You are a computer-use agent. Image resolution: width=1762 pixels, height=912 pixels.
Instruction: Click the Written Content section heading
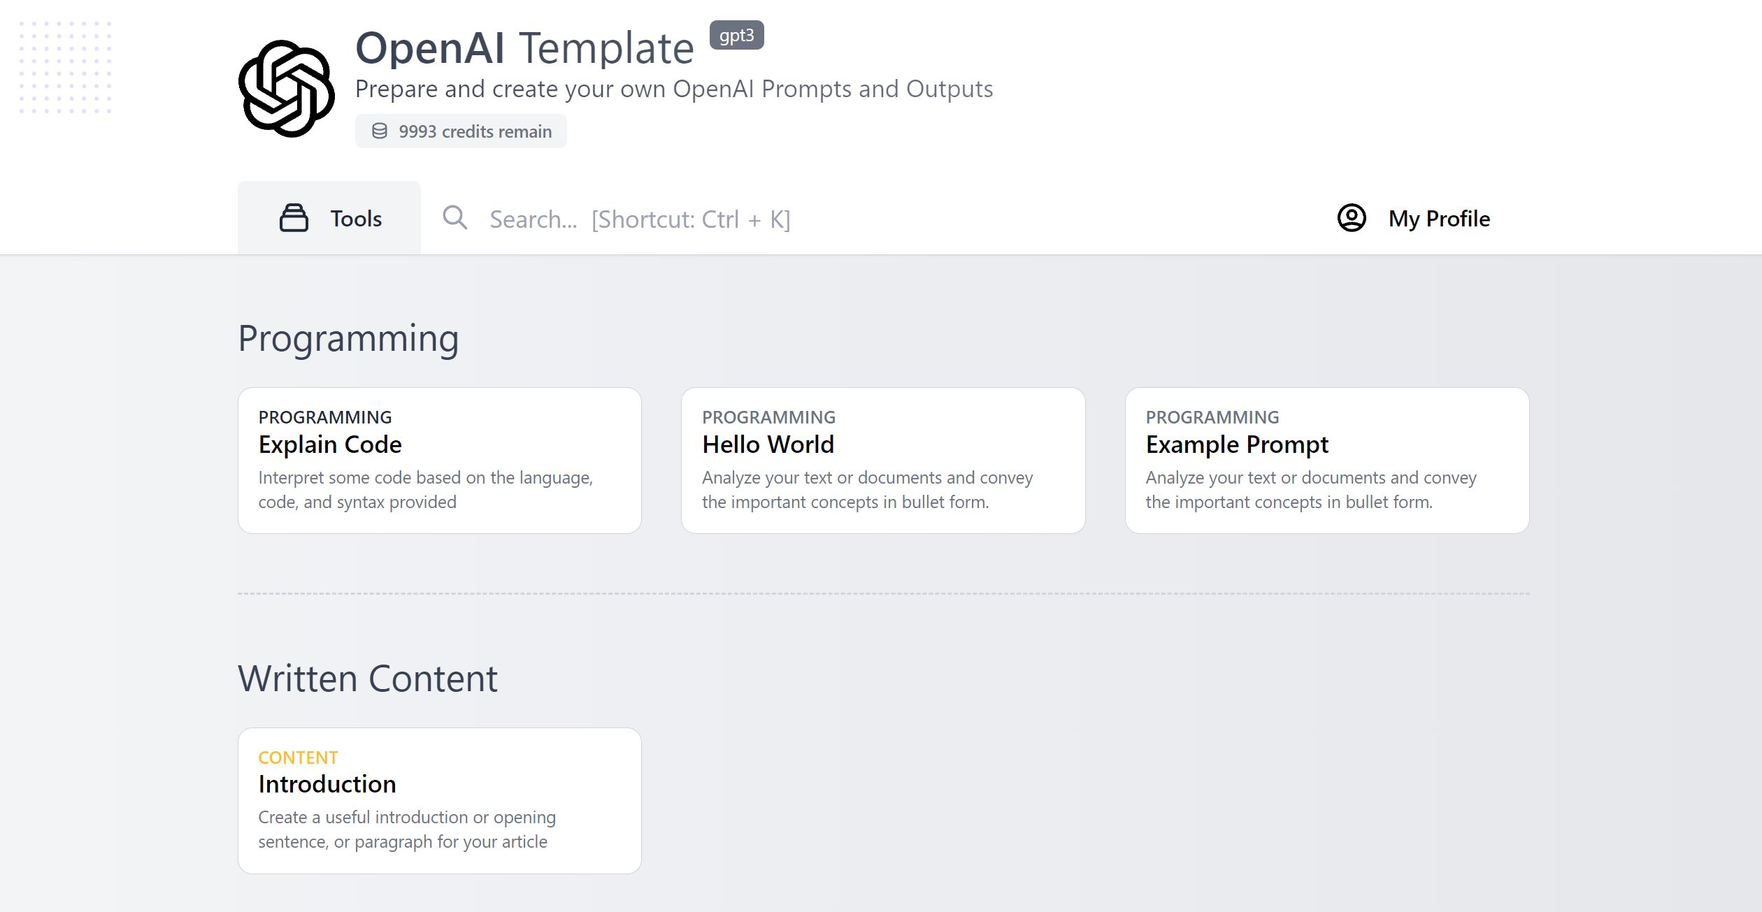click(x=368, y=677)
